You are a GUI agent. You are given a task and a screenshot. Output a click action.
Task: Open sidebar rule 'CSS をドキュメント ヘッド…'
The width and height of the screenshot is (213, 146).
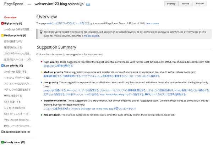[x=18, y=114]
